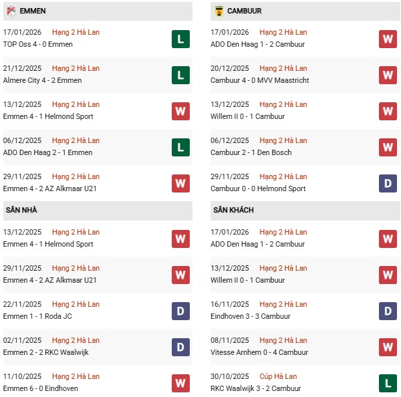
Task: Click L badge for ADO Den Haag 2 - 1 Emmen
Action: (x=180, y=147)
